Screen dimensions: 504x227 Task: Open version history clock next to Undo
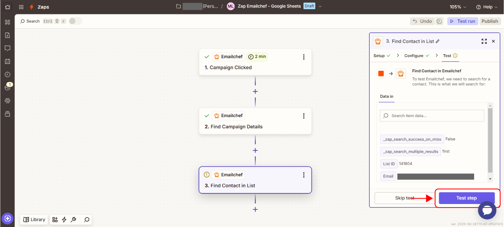point(439,21)
